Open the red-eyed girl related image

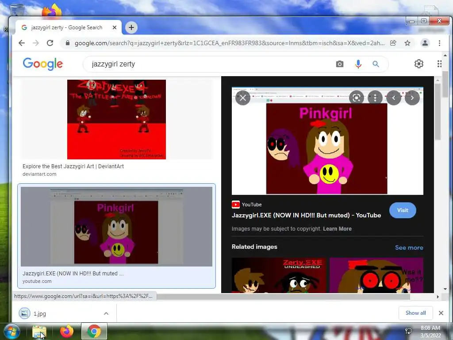376,275
